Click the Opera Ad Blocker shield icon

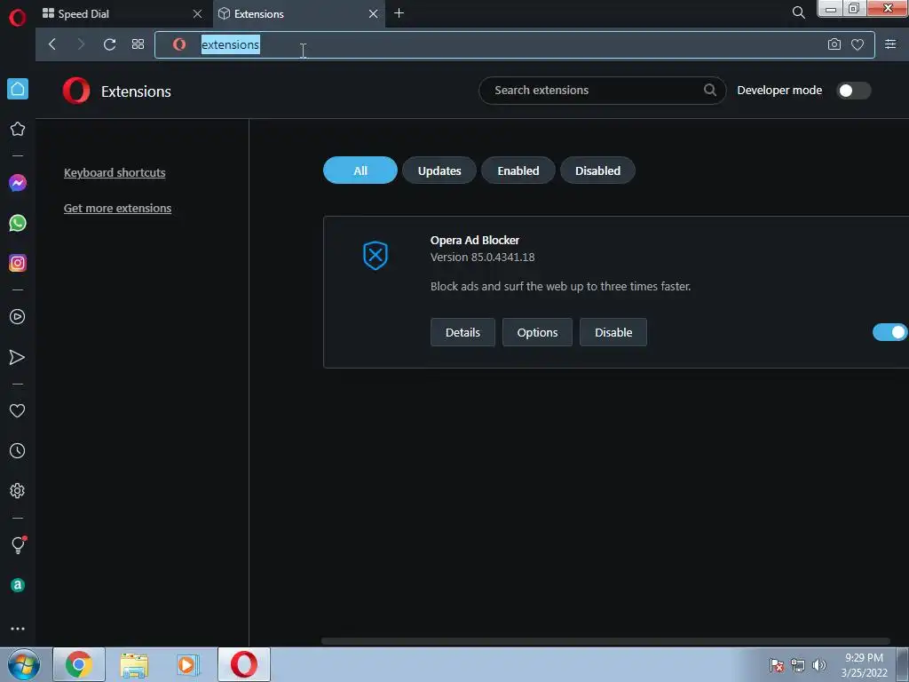point(375,256)
